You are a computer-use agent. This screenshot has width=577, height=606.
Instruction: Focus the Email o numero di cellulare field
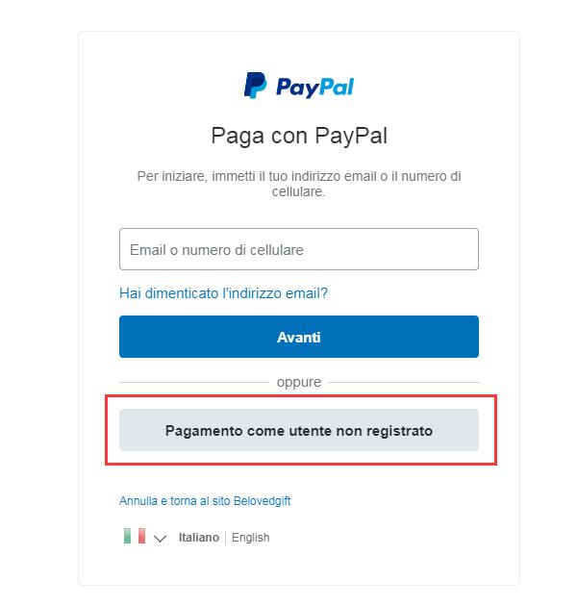299,249
